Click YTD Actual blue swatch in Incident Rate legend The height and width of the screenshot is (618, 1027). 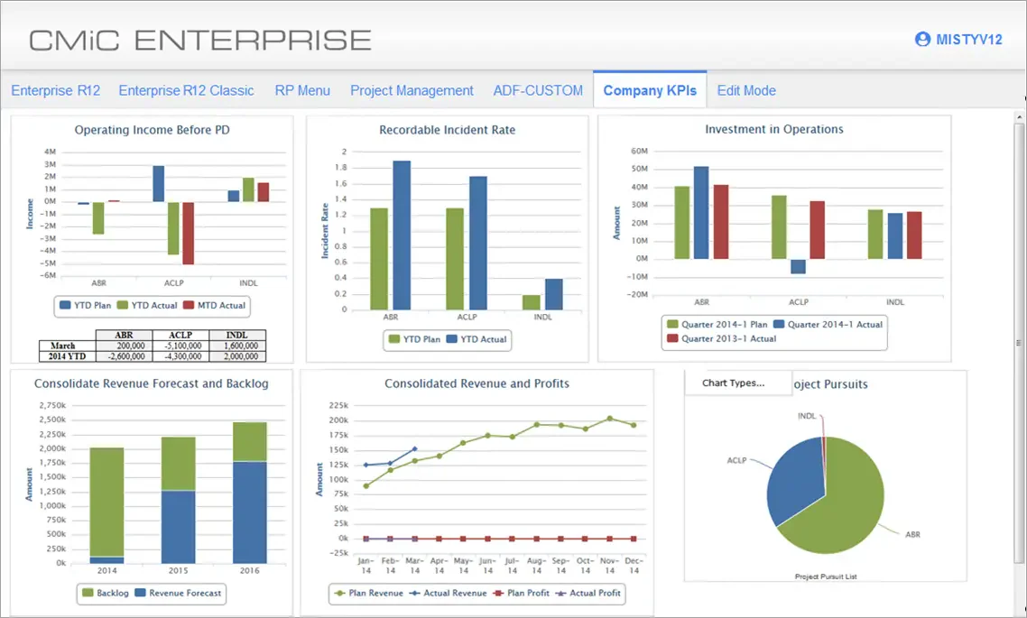(451, 339)
